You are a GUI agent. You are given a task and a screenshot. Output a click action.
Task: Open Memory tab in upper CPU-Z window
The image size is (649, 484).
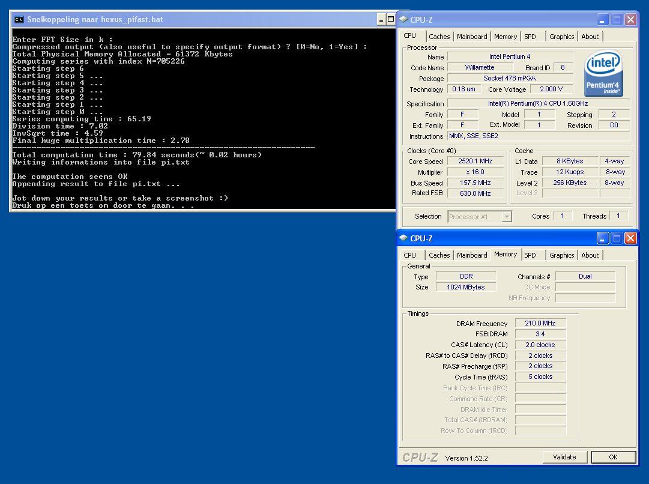(x=506, y=37)
